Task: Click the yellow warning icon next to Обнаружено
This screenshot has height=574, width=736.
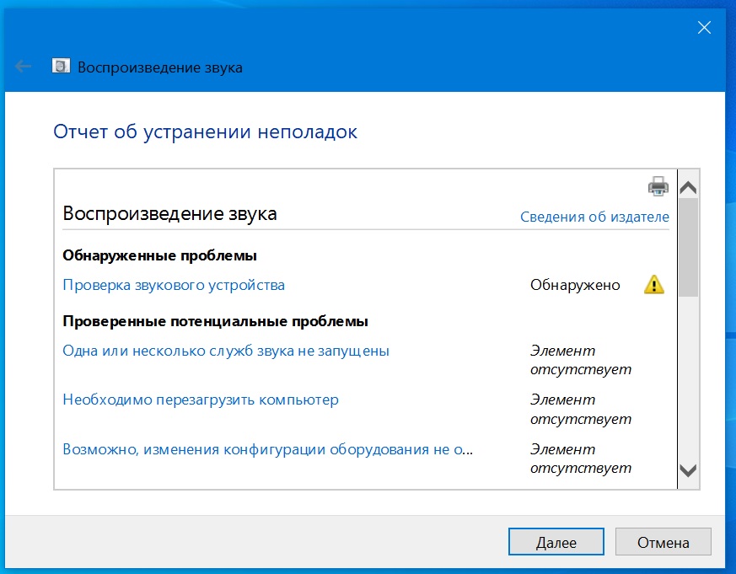Action: pyautogui.click(x=653, y=285)
